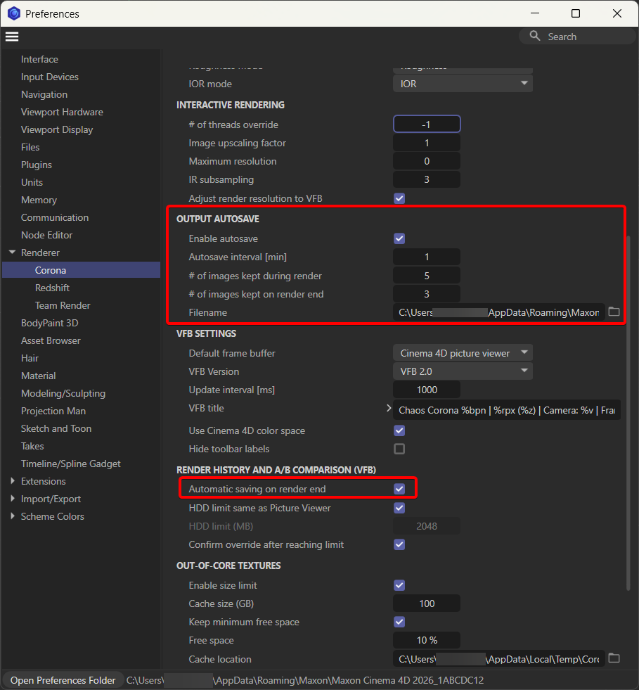Open Team Render settings
Image resolution: width=639 pixels, height=690 pixels.
[x=63, y=305]
